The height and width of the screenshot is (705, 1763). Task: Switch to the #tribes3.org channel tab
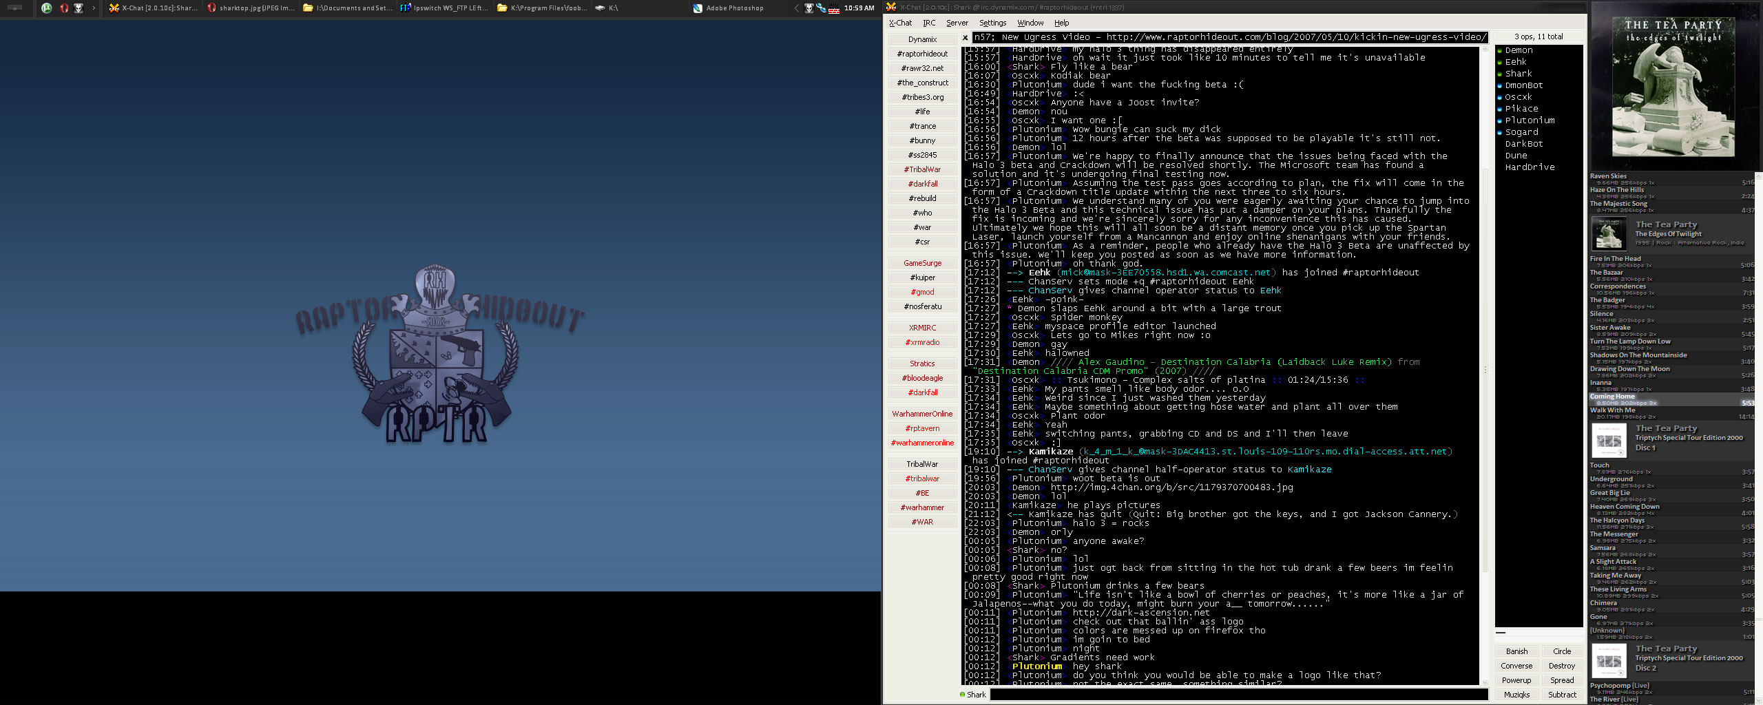coord(922,97)
